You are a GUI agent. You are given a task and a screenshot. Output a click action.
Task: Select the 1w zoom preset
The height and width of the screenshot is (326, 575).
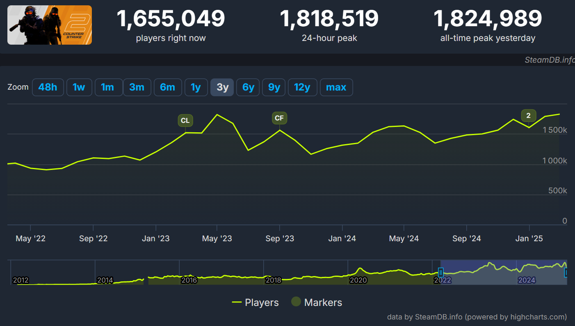79,87
